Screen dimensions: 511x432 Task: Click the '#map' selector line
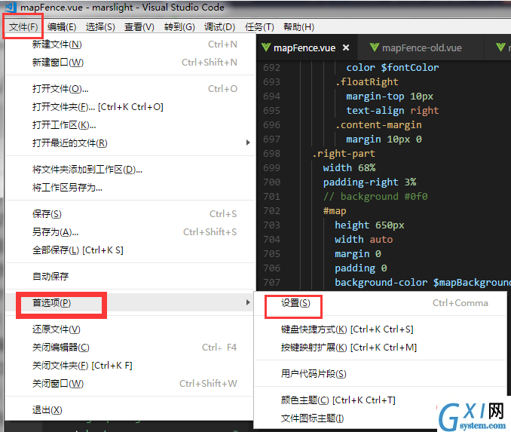tap(335, 211)
